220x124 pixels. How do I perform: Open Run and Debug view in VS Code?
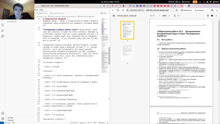click(x=3, y=31)
